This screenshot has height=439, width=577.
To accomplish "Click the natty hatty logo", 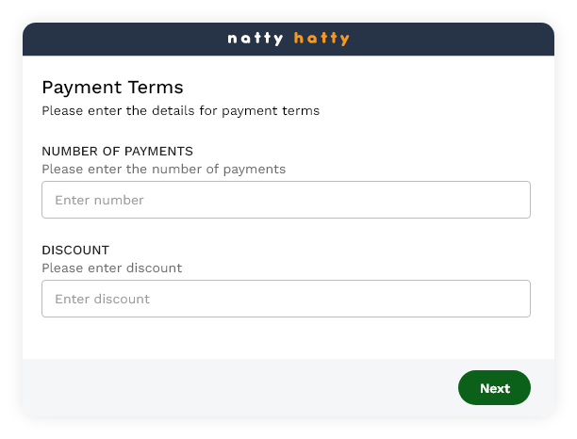I will point(288,39).
